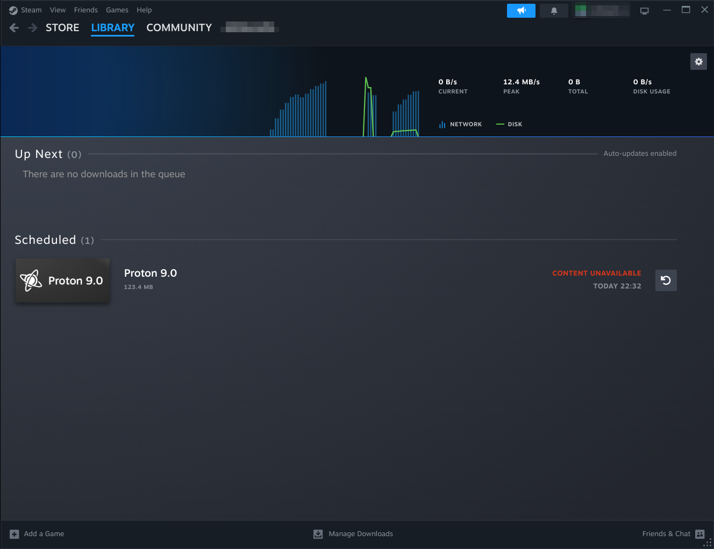Click the window resize grip in corner
The image size is (714, 549).
coord(708,543)
